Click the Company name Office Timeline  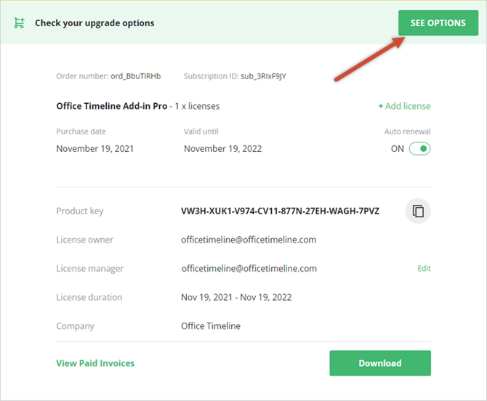click(x=211, y=326)
